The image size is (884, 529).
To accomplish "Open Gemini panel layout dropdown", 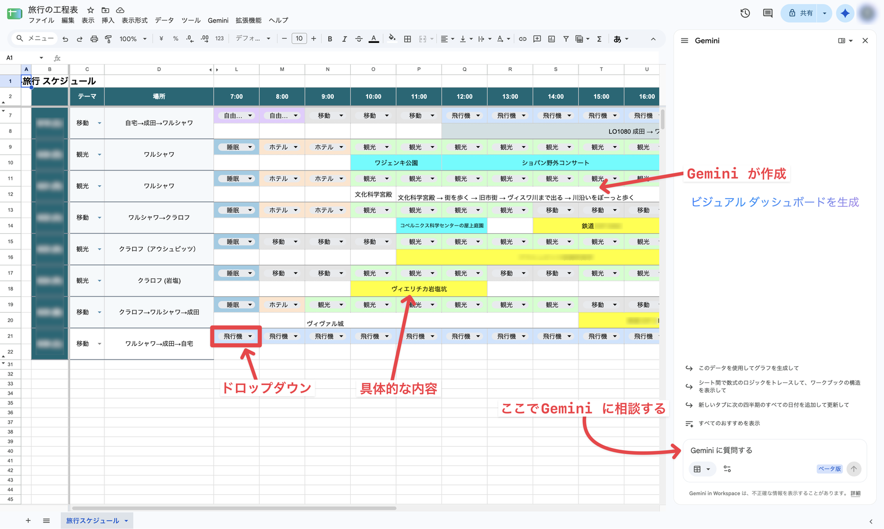I will pyautogui.click(x=845, y=40).
